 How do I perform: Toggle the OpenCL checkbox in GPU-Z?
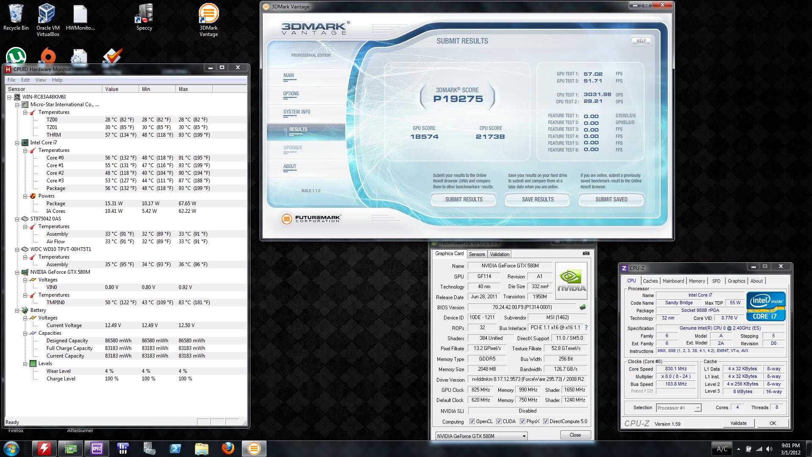(472, 421)
